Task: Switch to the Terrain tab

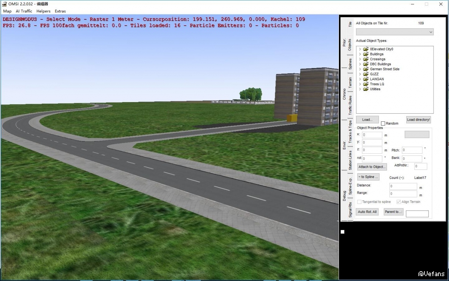Action: point(350,83)
